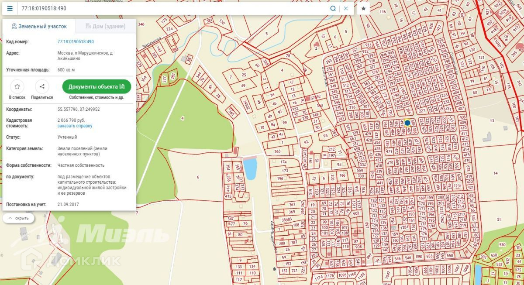Viewport: 524px width, 285px height.
Task: Add the parcel to list with star icon
Action: (17, 86)
